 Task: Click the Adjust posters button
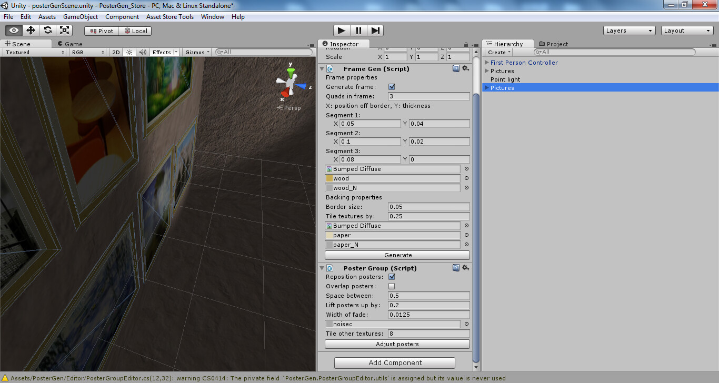coord(397,344)
